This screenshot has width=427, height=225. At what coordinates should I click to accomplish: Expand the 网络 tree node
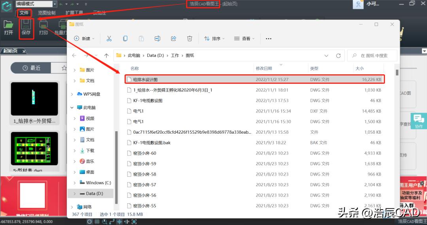(x=72, y=207)
